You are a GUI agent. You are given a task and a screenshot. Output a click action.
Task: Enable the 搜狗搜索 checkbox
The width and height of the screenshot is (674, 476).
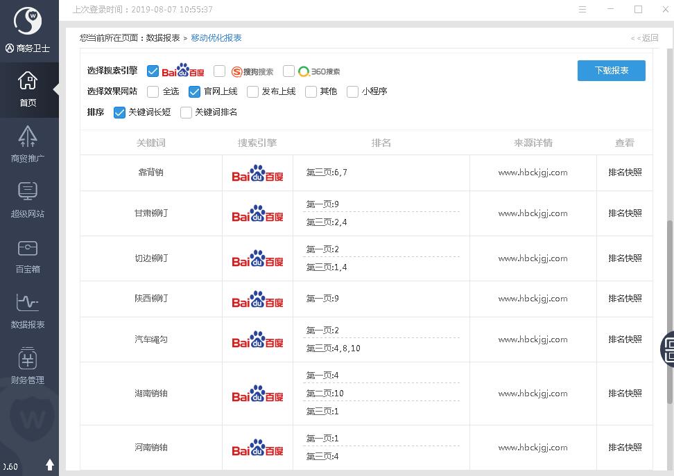[220, 71]
